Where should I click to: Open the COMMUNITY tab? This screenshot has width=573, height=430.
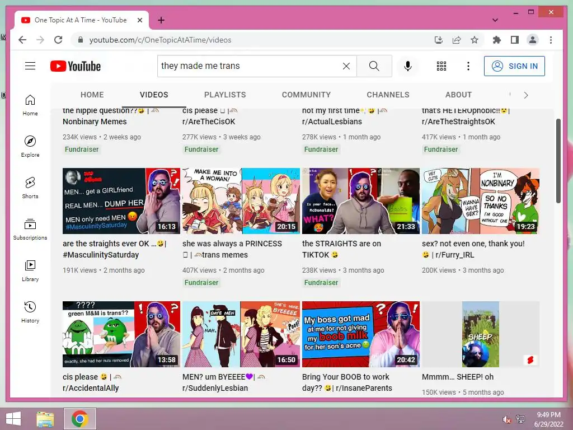coord(306,95)
